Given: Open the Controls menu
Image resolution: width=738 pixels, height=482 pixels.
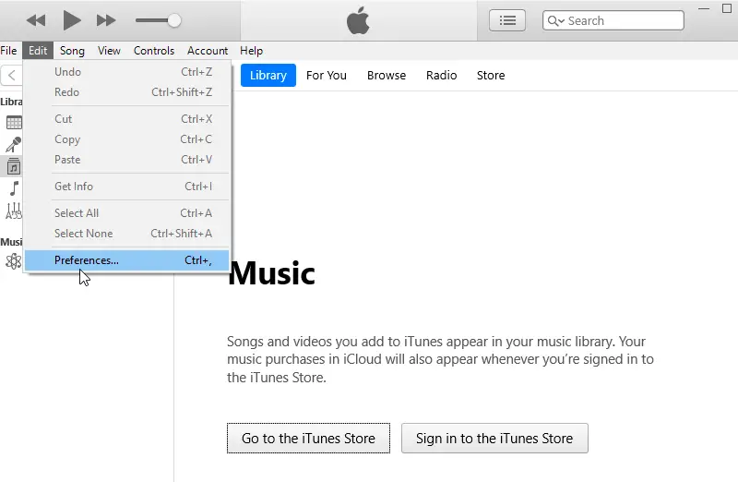Looking at the screenshot, I should click(154, 51).
